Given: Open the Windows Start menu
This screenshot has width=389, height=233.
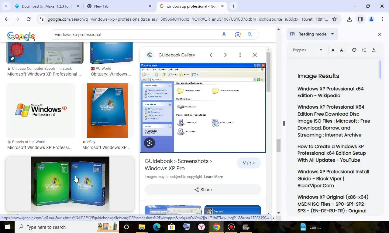Looking at the screenshot, I should click(x=7, y=227).
